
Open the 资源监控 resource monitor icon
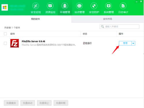[x=50, y=6]
